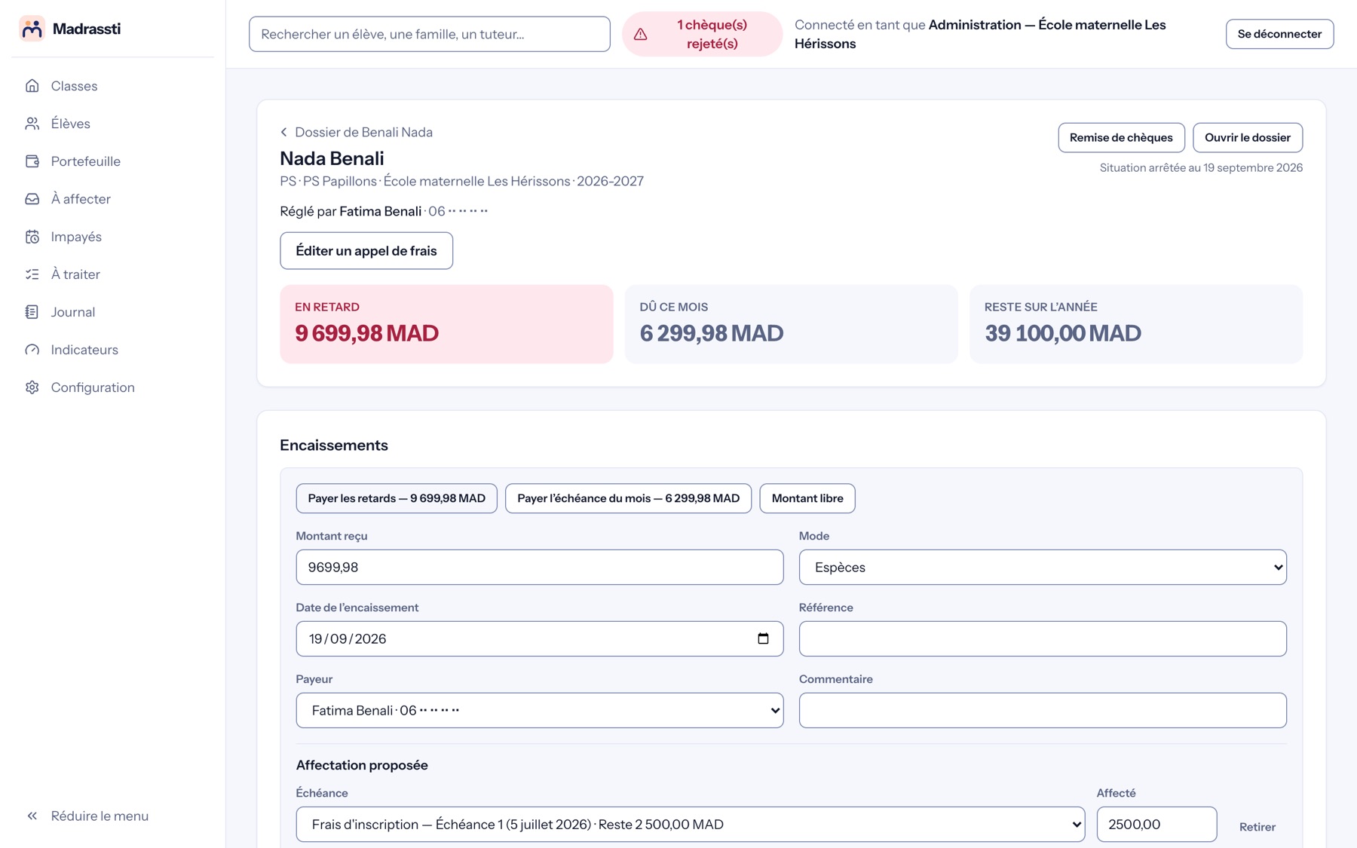The width and height of the screenshot is (1357, 848).
Task: Click the back chevron beside Dossier de Benali Nada
Action: [x=284, y=133]
